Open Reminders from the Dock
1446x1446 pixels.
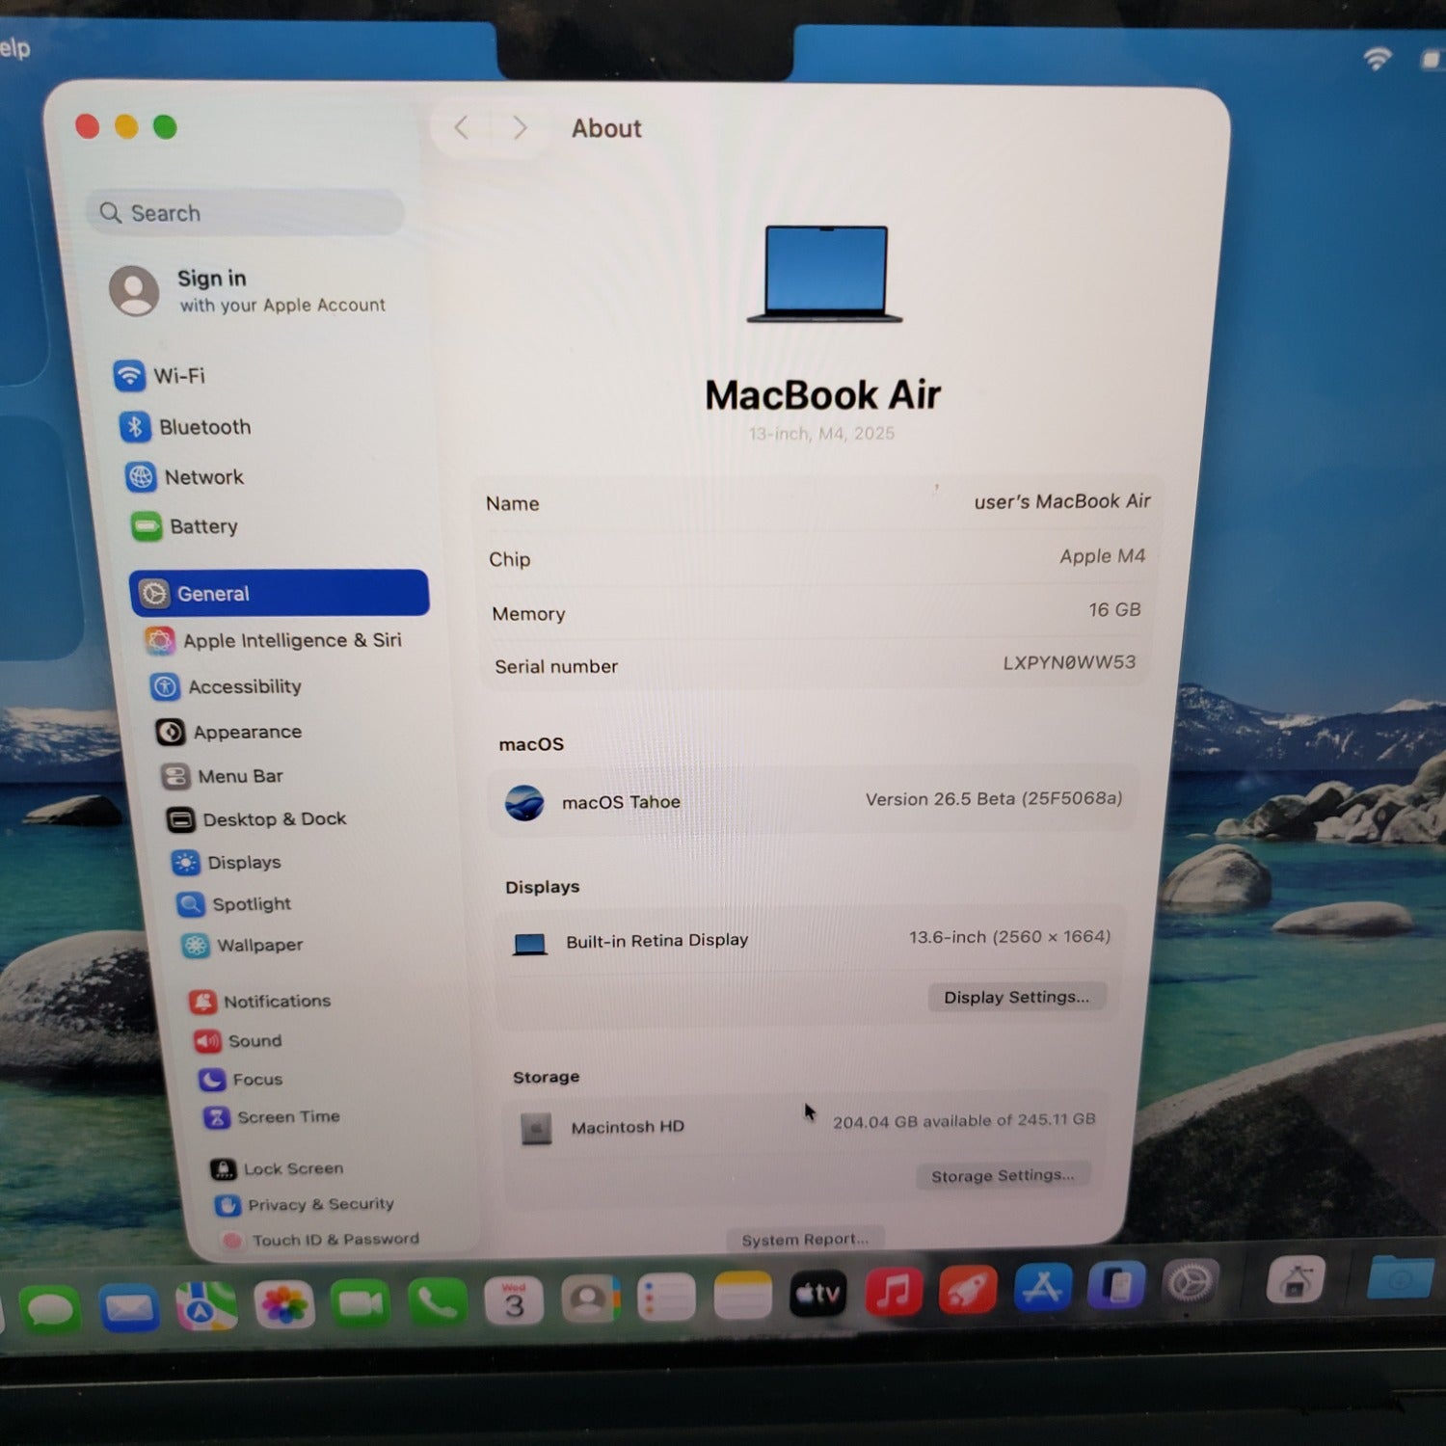pyautogui.click(x=666, y=1298)
